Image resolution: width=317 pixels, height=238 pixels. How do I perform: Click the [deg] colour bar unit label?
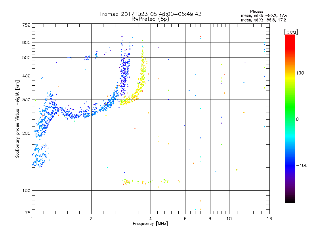coord(291,32)
